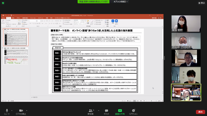Open the slide Layout dropdown
This screenshot has height=116, width=207.
[x=25, y=20]
